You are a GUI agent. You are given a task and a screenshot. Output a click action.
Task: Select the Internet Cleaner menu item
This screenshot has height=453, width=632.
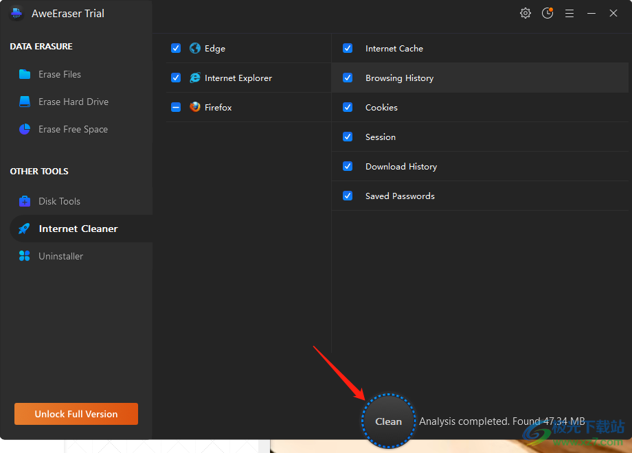80,229
